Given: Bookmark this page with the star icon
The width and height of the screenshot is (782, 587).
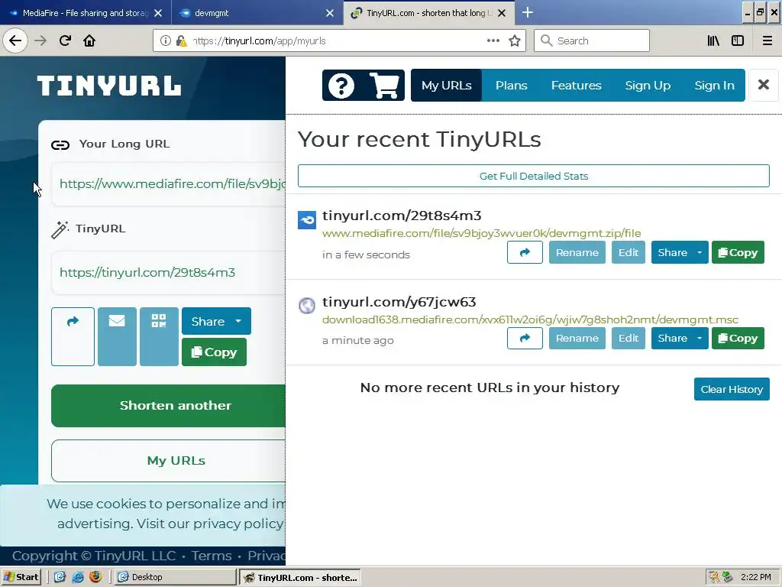Looking at the screenshot, I should 515,41.
